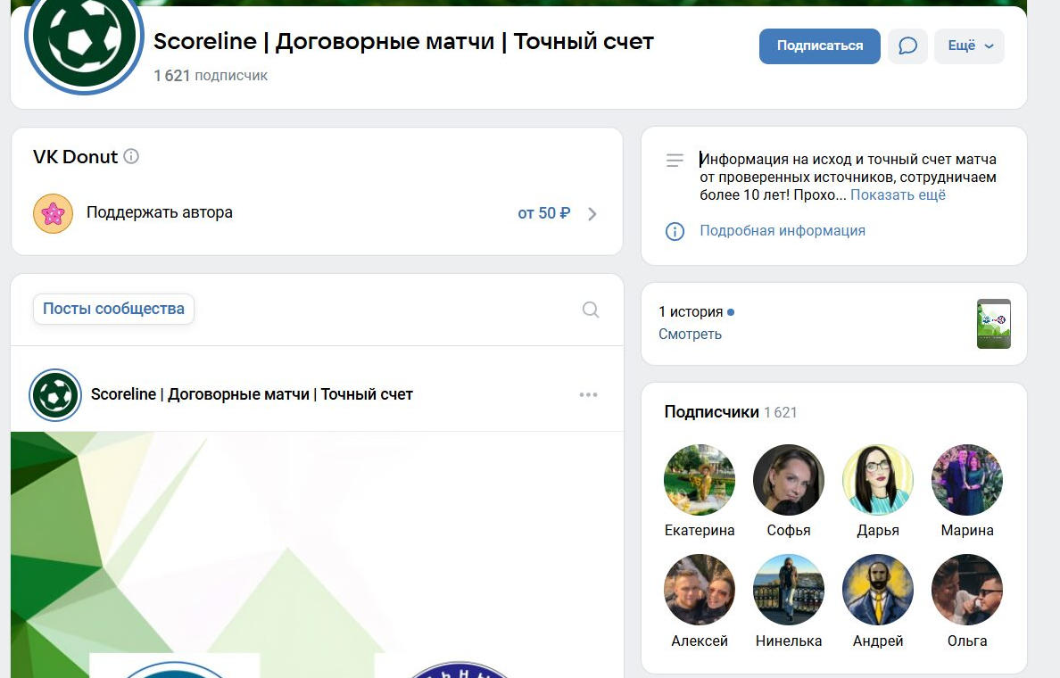Image resolution: width=1060 pixels, height=678 pixels.
Task: Click the post author name Scoreline
Action: (x=252, y=394)
